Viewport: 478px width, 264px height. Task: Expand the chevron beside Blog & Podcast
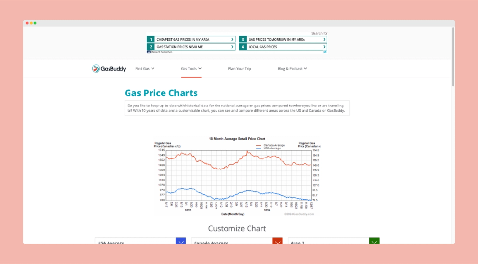[305, 69]
